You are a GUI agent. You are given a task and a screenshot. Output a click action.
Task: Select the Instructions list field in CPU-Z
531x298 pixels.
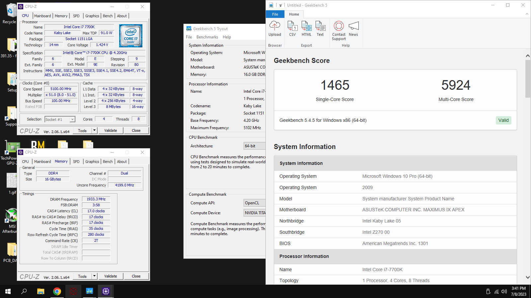click(x=95, y=73)
